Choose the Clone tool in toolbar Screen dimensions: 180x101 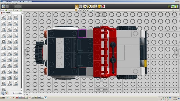(80, 6)
